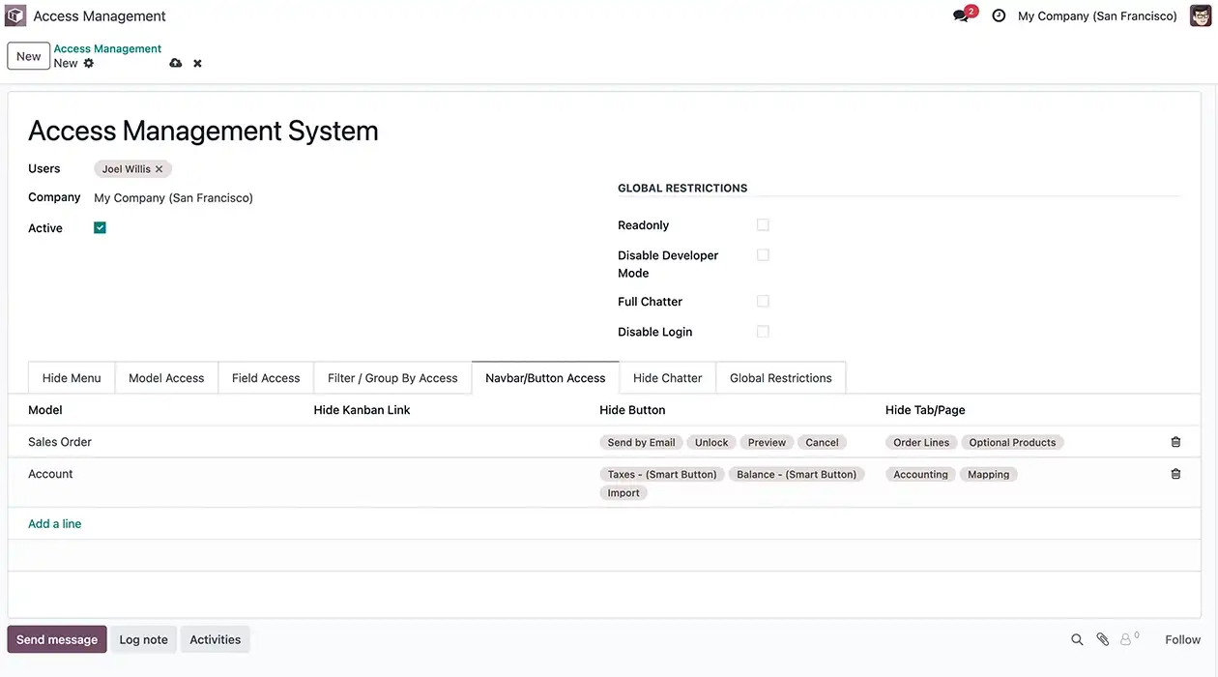Check Disable Developer Mode

[763, 254]
